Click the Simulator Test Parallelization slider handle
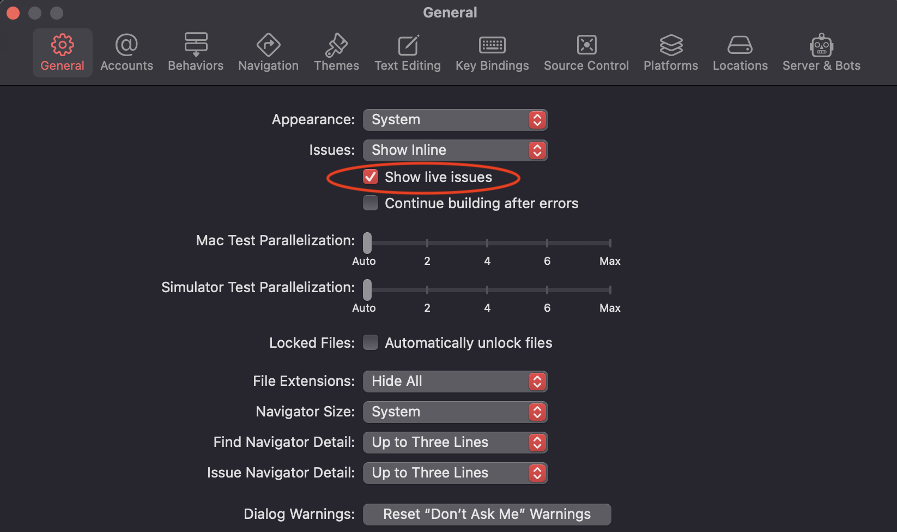 (367, 289)
